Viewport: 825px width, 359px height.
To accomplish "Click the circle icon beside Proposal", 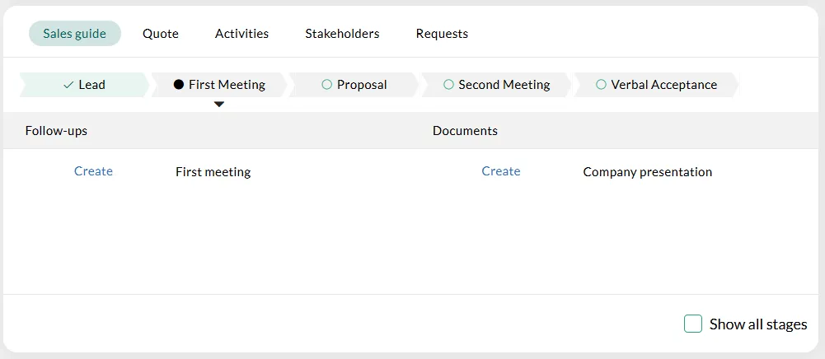I will [326, 85].
